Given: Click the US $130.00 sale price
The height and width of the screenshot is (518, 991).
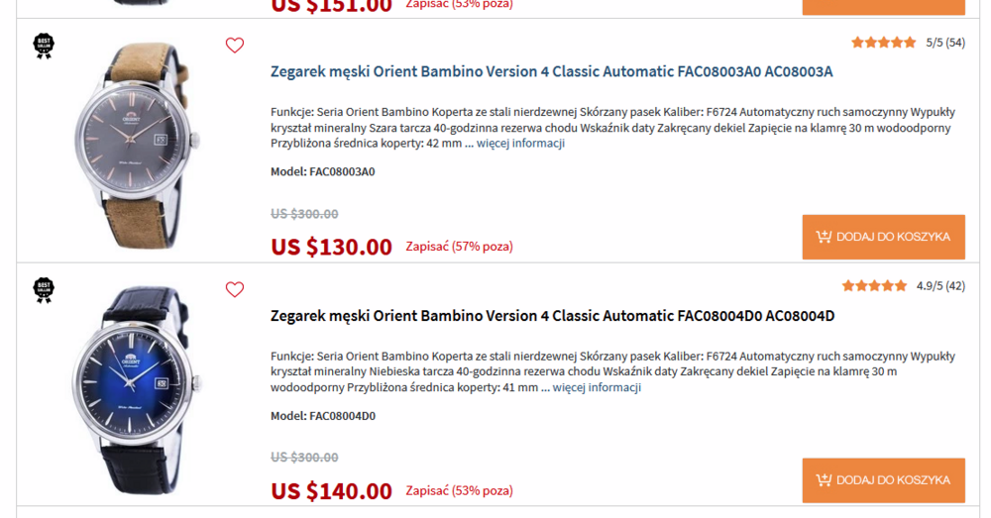Looking at the screenshot, I should click(332, 247).
